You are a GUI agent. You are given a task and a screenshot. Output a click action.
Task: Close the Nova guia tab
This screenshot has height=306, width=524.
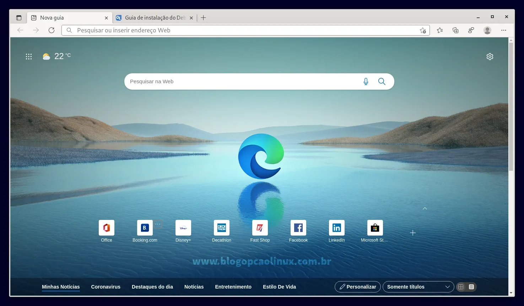pos(106,18)
